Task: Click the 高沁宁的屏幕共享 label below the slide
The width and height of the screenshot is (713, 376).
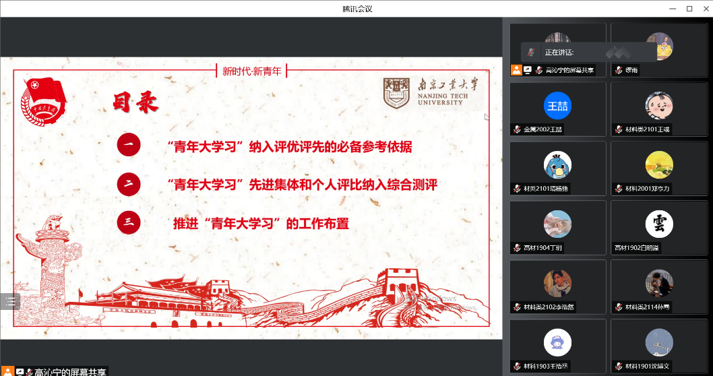Action: pos(70,371)
